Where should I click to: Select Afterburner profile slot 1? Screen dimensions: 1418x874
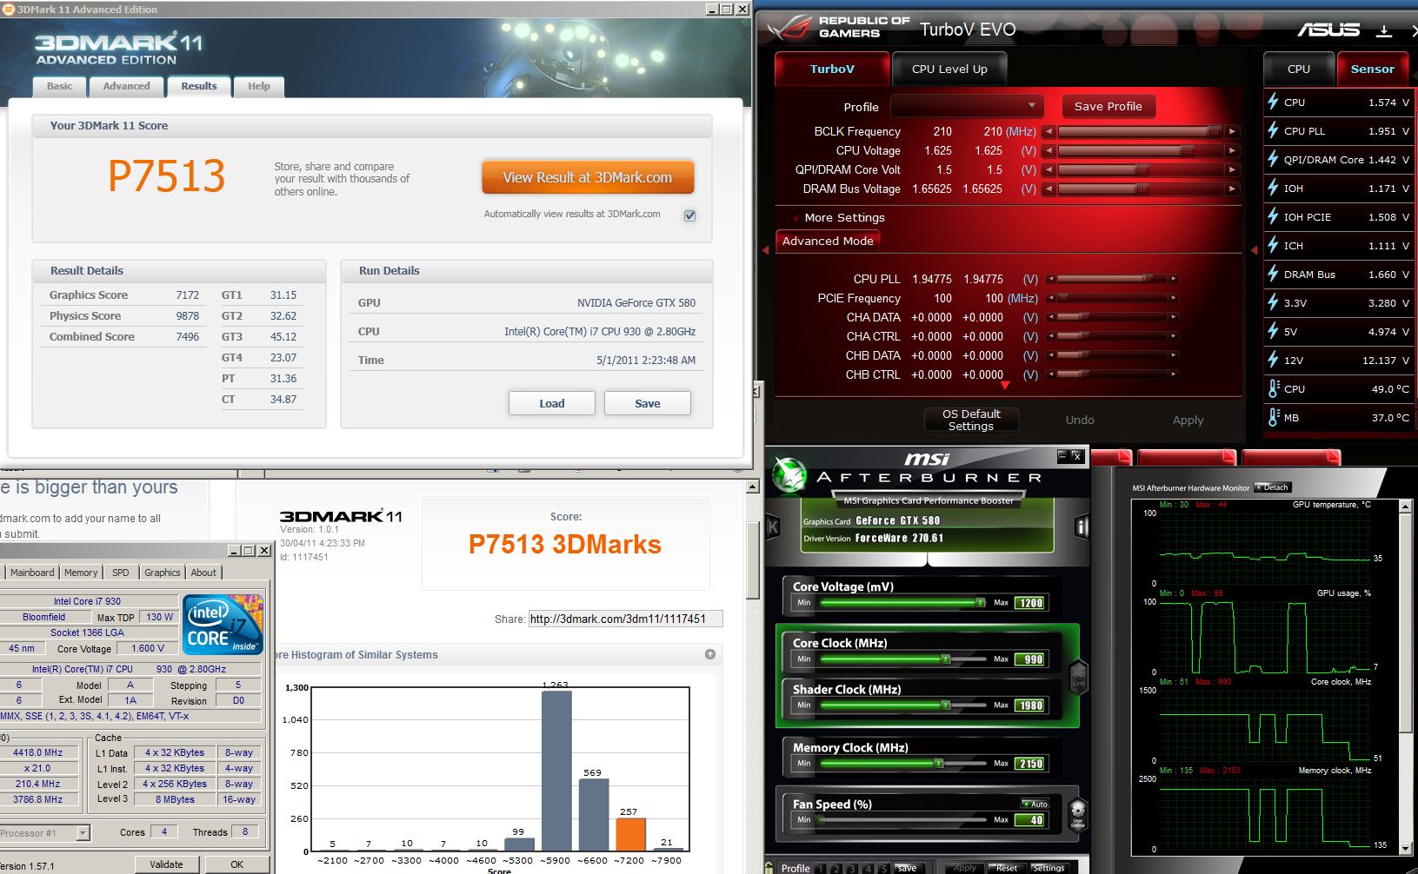820,868
